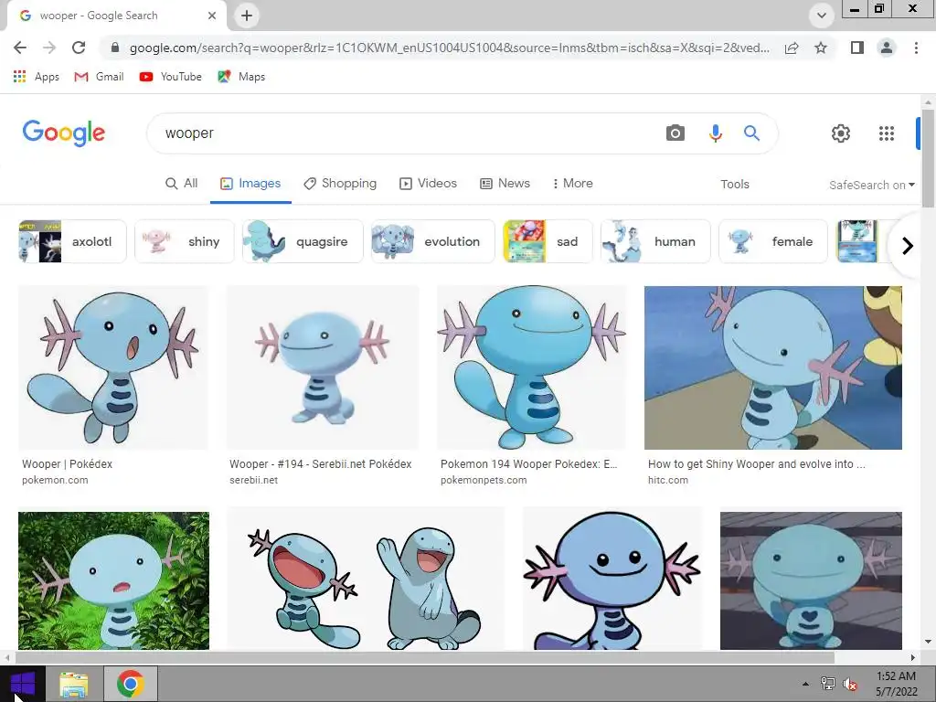Open the Wooper Pokédex image from pokemon.com
Screen dimensions: 936x702
113,367
